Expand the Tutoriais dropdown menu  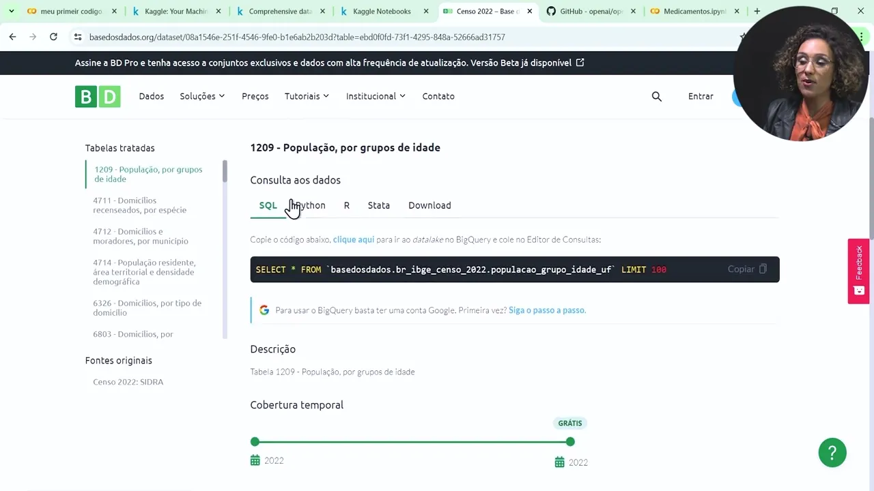[307, 96]
